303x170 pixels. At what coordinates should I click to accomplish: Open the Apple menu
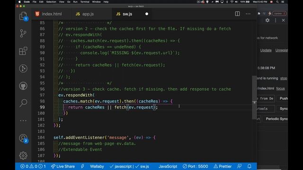[19, 2]
